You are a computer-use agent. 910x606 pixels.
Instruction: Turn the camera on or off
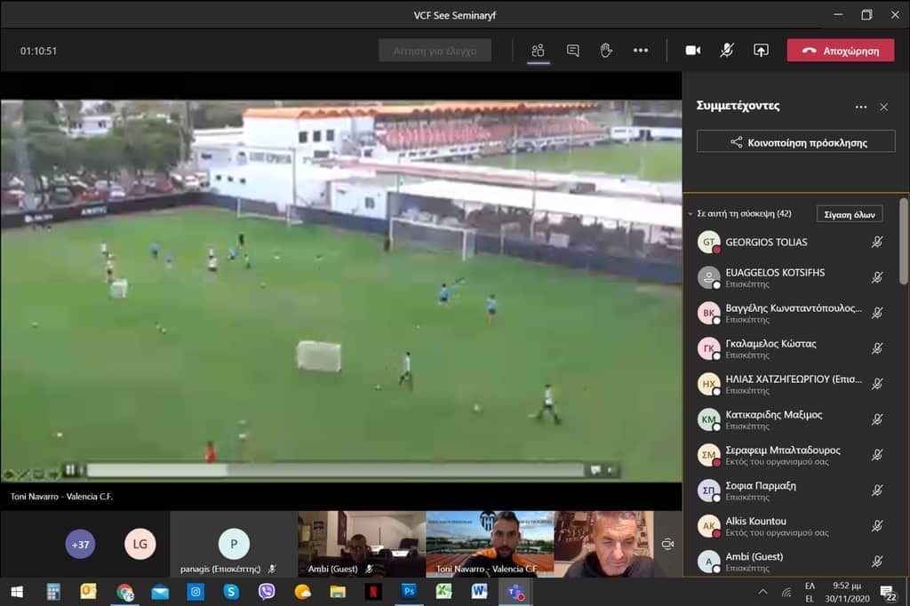pyautogui.click(x=692, y=51)
